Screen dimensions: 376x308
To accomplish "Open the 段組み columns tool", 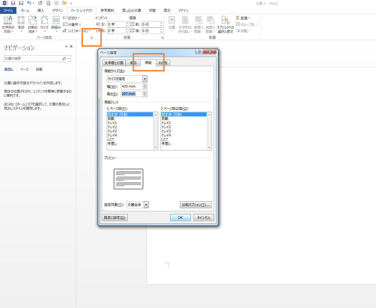I will (56, 24).
